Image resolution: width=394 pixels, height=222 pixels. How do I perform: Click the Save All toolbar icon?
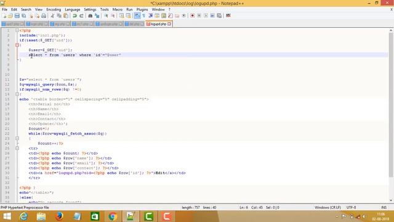tap(23, 15)
